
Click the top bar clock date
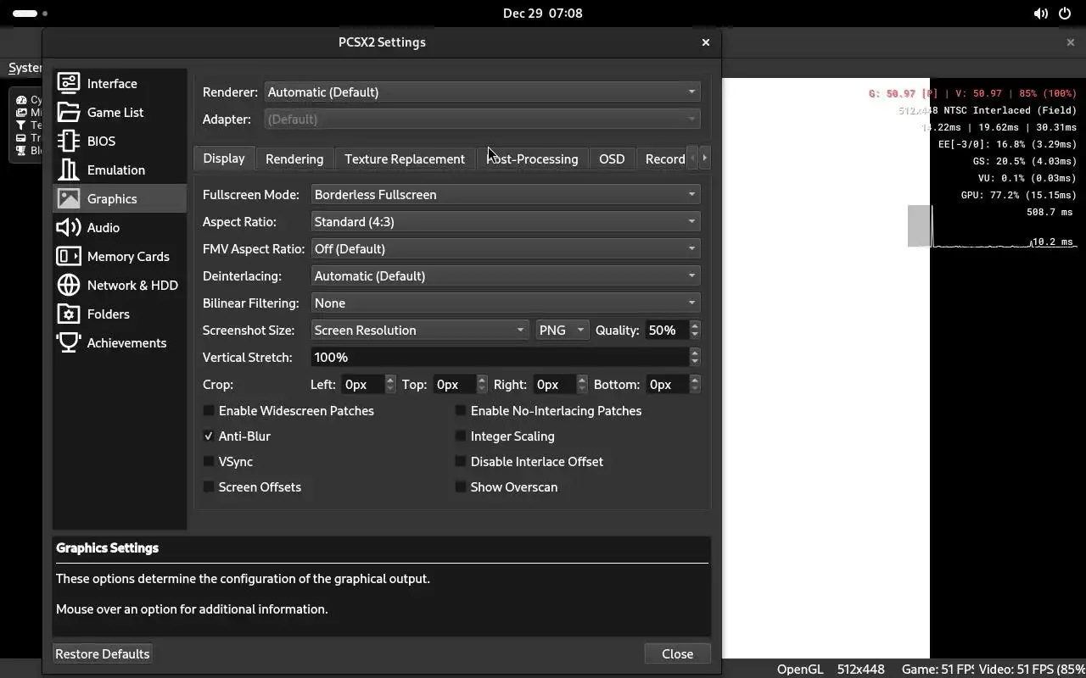[x=543, y=14]
